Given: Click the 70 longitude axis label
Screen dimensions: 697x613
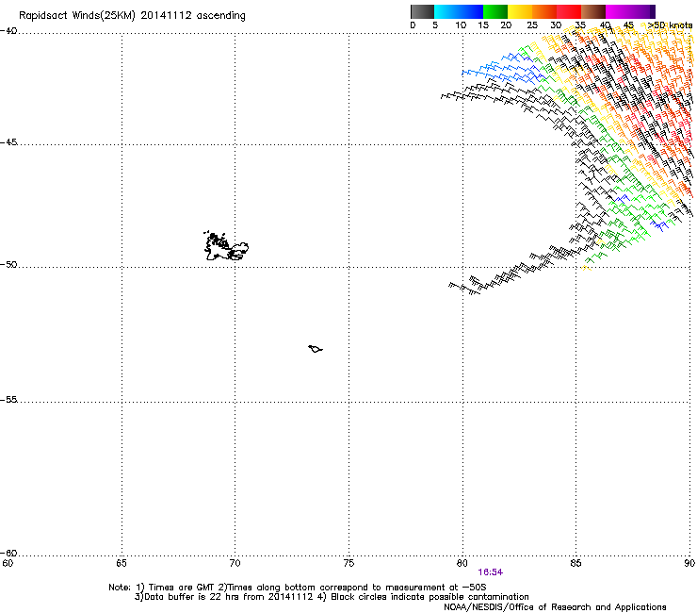Looking at the screenshot, I should [235, 563].
